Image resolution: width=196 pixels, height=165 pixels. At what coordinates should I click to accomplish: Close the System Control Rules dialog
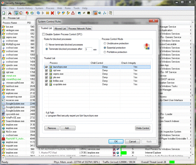[154, 21]
